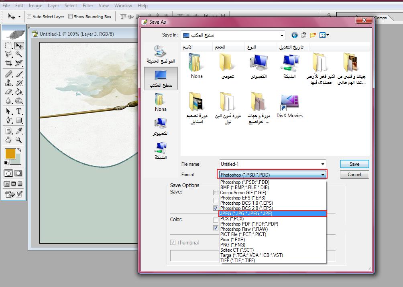Click the Hand tool
This screenshot has height=287, width=403.
[8, 140]
